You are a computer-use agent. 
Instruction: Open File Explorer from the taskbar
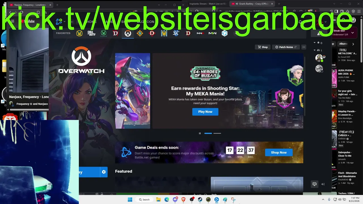(158, 199)
